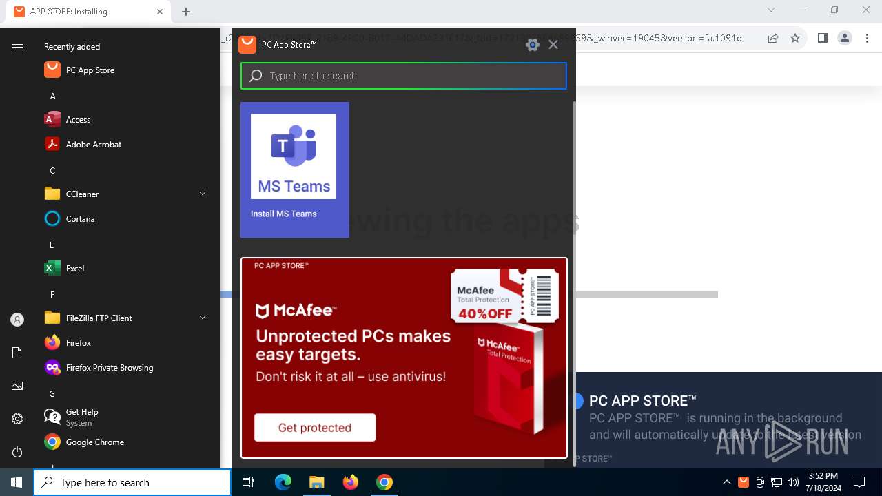Click the Excel app icon
Screen dimensions: 882x496
tap(52, 269)
